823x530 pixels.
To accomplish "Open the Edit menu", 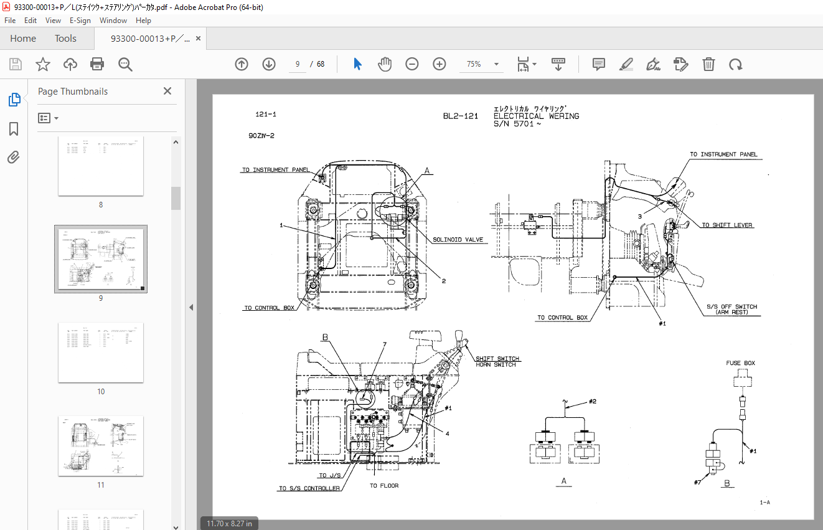I will tap(31, 21).
